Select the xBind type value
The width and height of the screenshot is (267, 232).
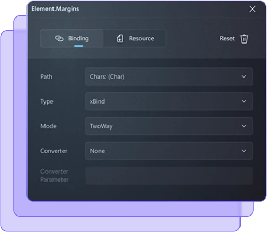pyautogui.click(x=97, y=101)
